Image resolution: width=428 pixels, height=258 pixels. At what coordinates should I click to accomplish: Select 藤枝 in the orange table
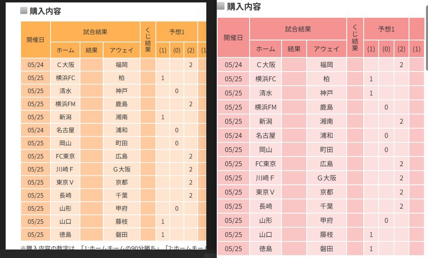click(x=121, y=222)
